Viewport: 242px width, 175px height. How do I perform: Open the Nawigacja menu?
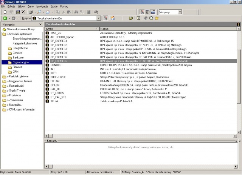(x=42, y=6)
